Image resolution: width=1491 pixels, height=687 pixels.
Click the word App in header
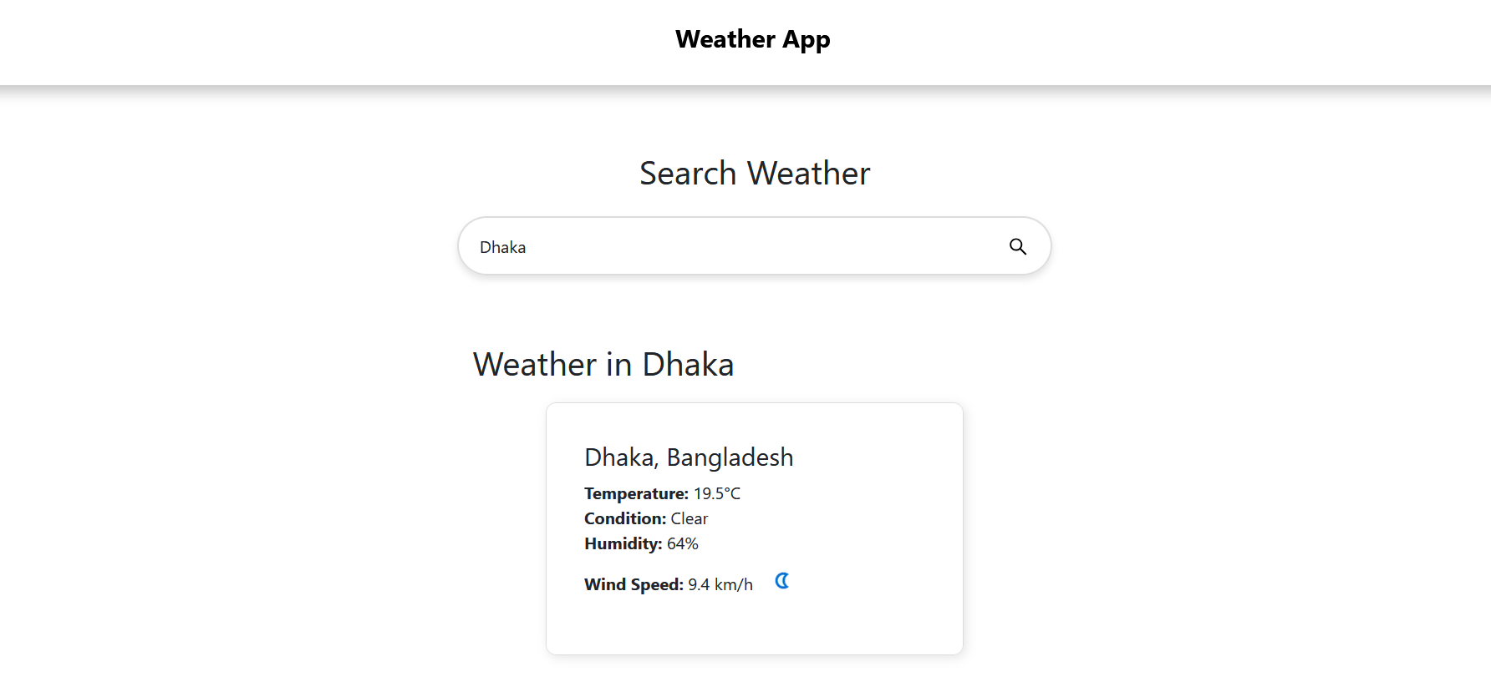click(x=806, y=40)
